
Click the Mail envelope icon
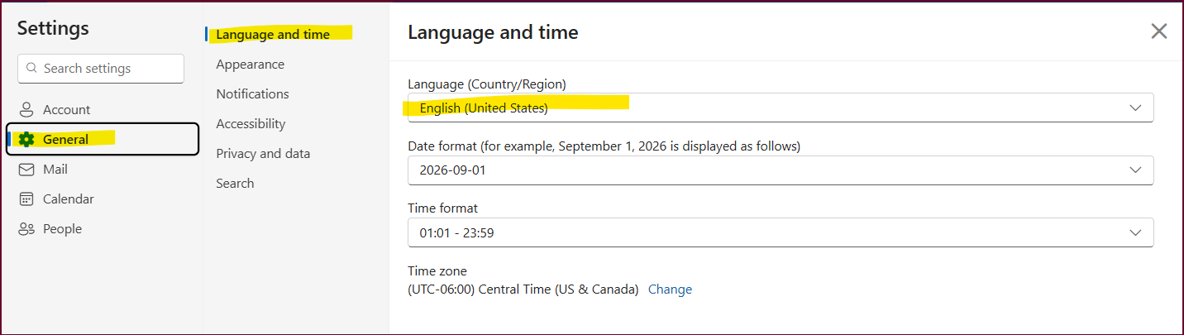point(26,169)
